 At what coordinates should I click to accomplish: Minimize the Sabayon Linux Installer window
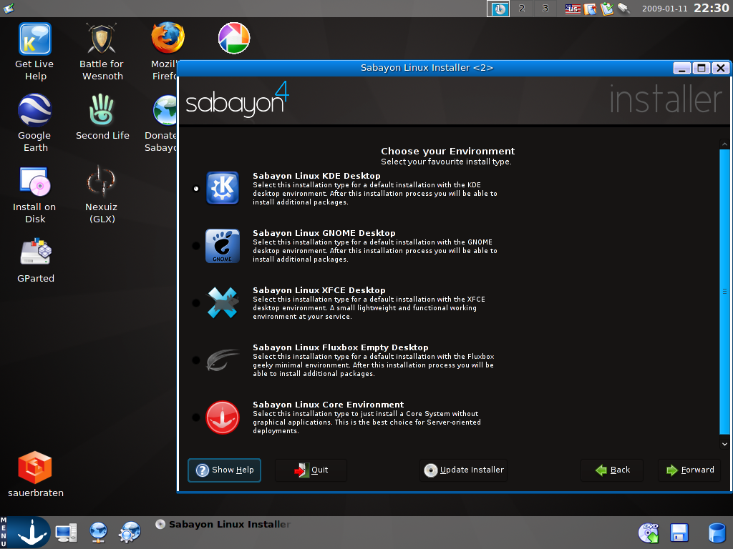pos(682,68)
